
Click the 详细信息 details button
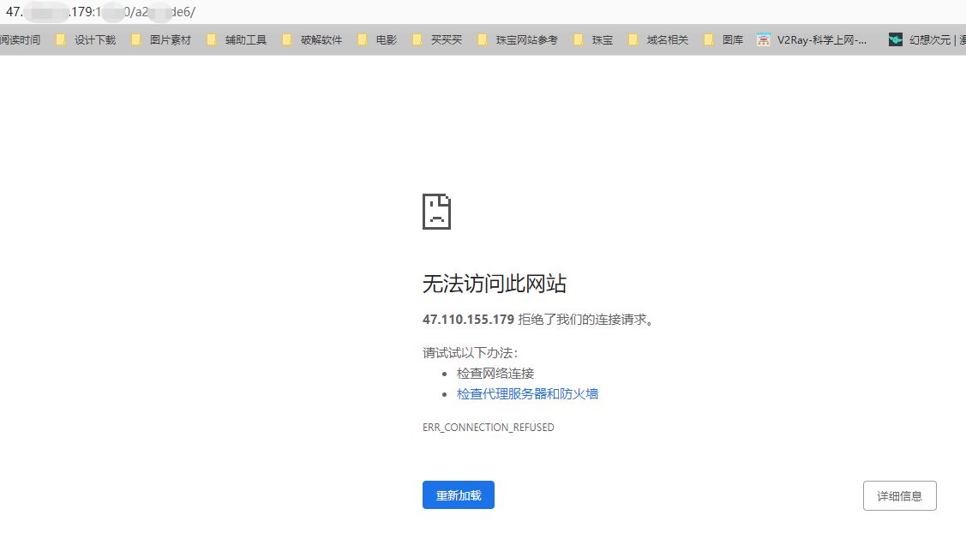(x=899, y=495)
